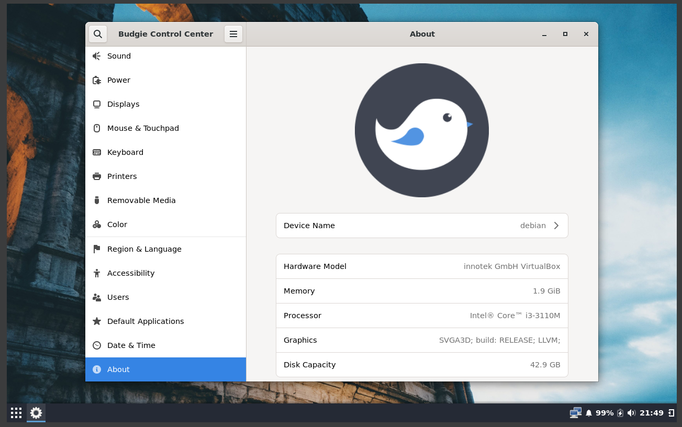
Task: Select the Power settings icon
Action: click(x=96, y=80)
